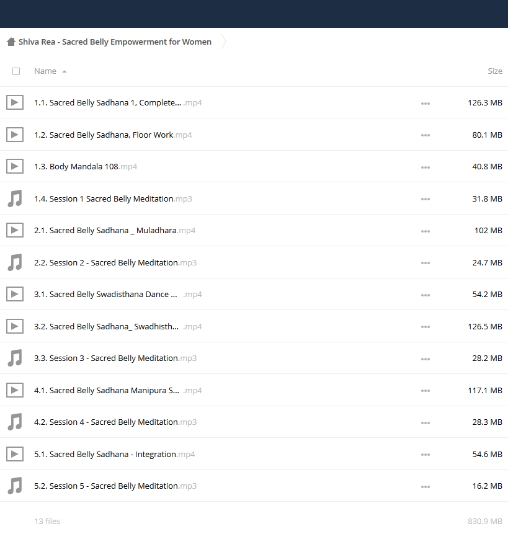Click the 28.2 MB size value

[x=488, y=358]
